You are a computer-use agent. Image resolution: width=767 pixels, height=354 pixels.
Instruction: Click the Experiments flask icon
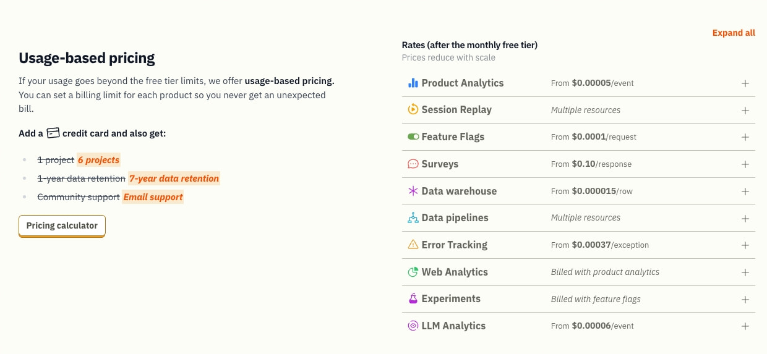coord(413,298)
